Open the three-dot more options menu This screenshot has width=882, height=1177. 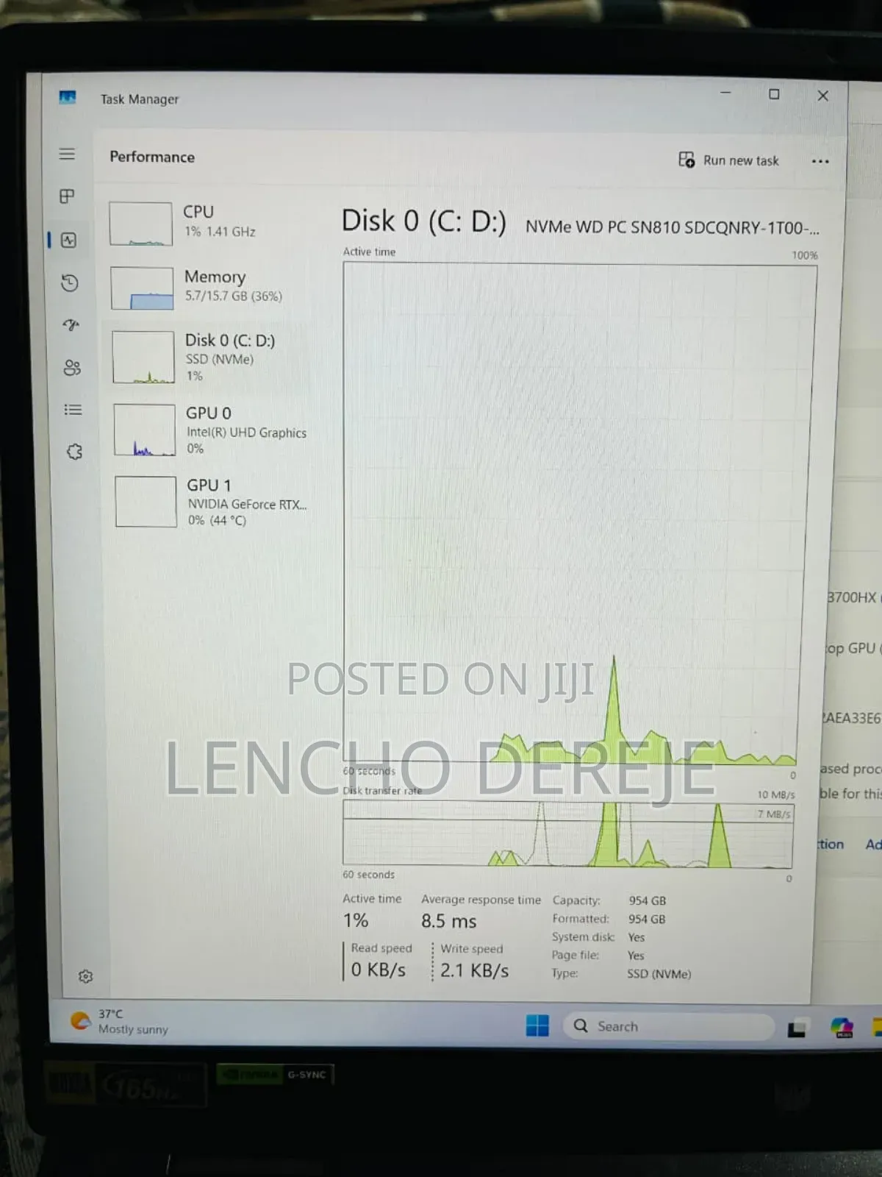click(820, 161)
